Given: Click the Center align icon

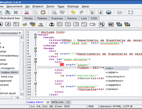Looking at the screenshot, I should [68, 24].
